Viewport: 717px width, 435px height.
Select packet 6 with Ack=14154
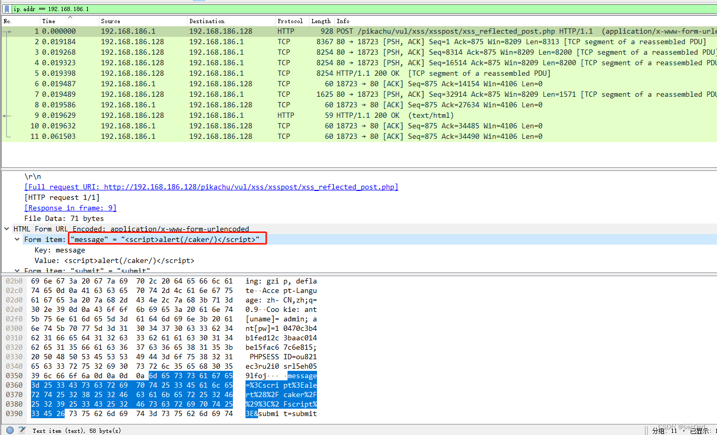point(359,84)
